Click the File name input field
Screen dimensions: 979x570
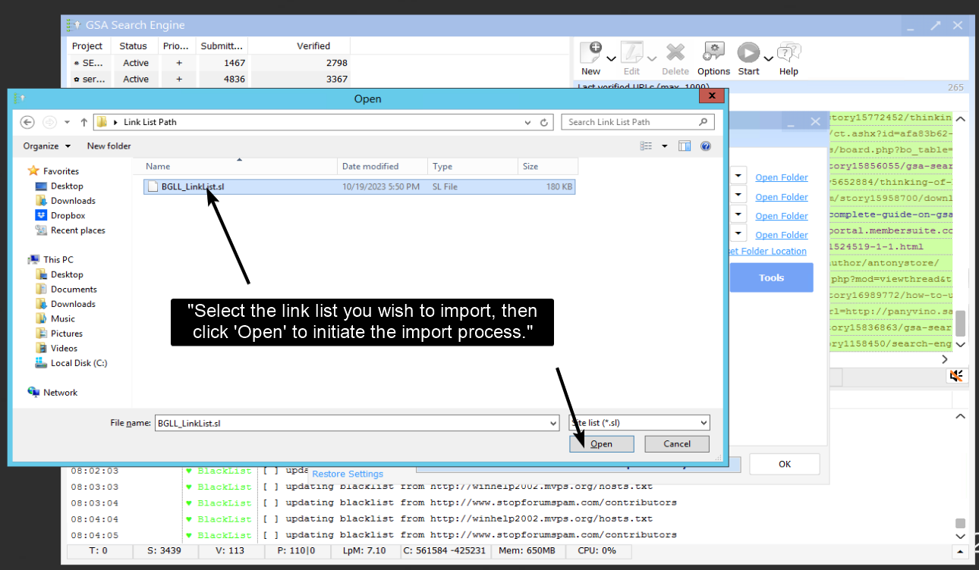(x=351, y=423)
